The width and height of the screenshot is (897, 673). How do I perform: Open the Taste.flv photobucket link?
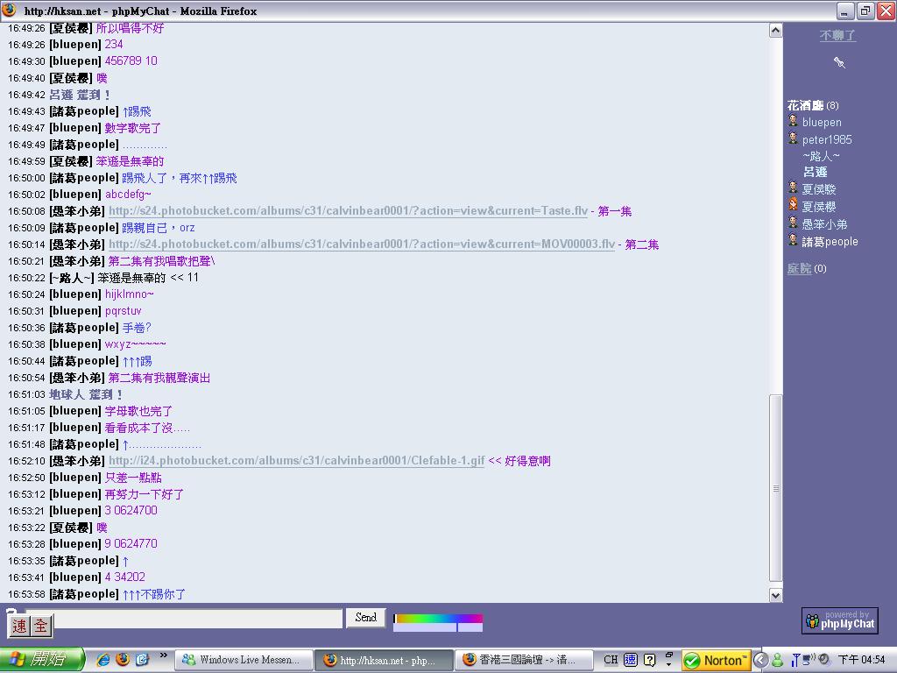pos(348,211)
